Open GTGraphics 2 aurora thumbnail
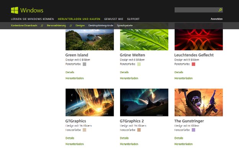The width and height of the screenshot is (239, 152). click(x=144, y=102)
